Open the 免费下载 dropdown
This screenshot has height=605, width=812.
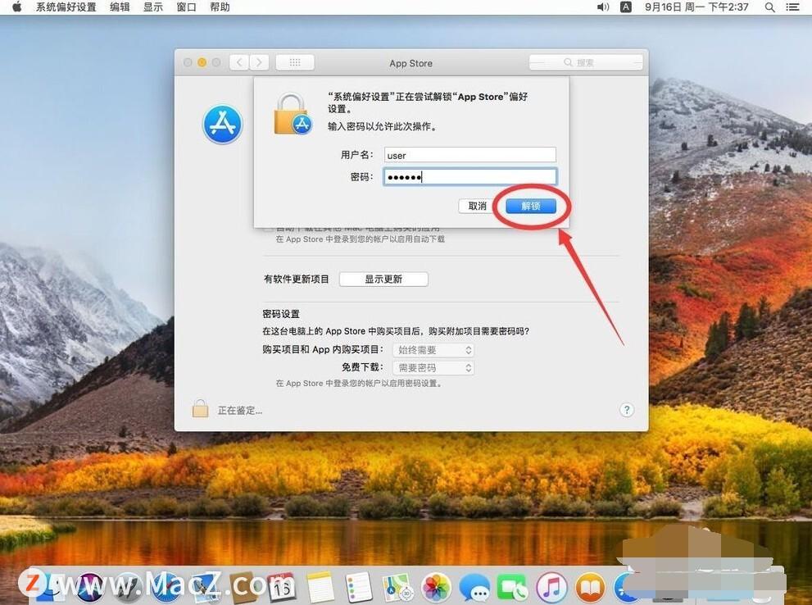tap(433, 367)
